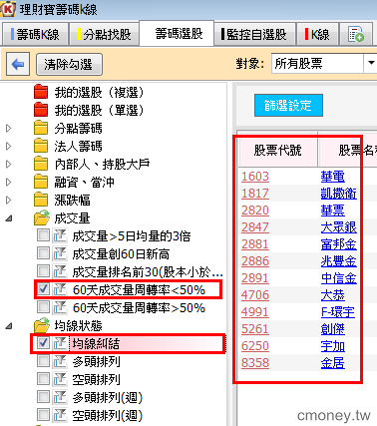Screen dimensions: 377x426
Task: Open stock code 1603 link
Action: [255, 177]
